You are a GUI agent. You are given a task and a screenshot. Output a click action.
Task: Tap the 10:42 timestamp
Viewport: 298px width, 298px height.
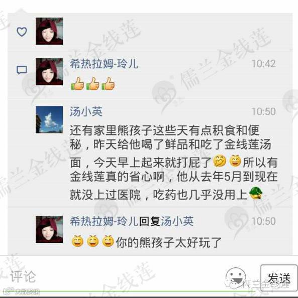coord(264,64)
